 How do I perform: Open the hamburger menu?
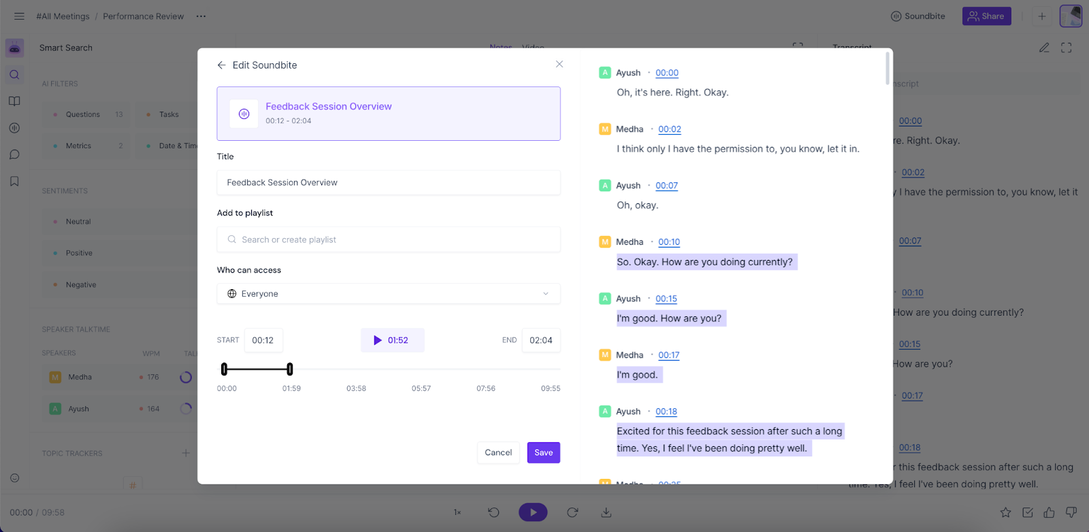coord(19,16)
